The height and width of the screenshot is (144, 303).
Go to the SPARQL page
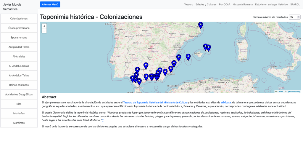[x=295, y=5]
